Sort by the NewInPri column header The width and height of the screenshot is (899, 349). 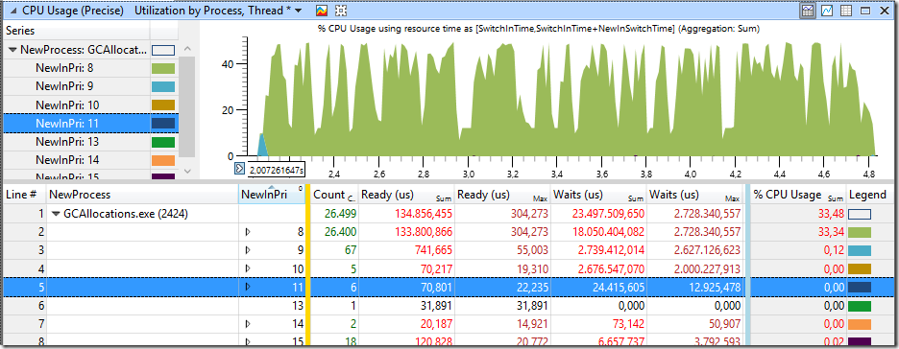tap(272, 195)
